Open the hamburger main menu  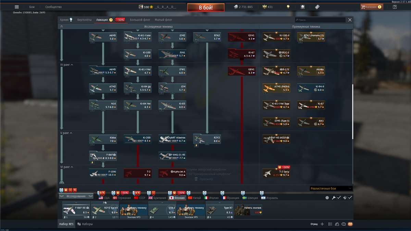coord(16,7)
